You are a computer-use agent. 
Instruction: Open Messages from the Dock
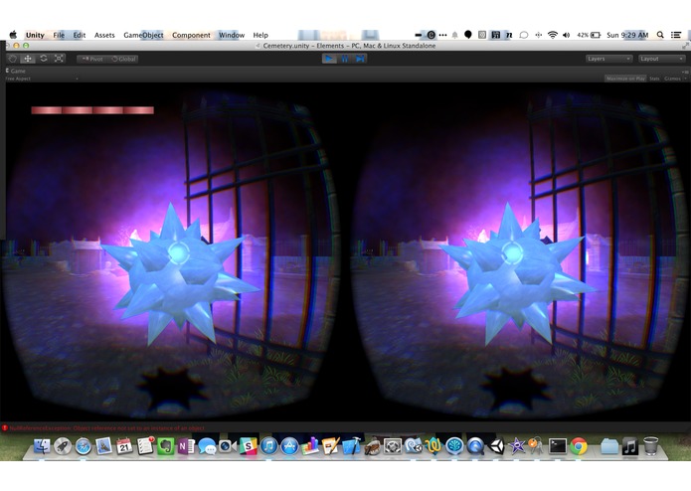pos(207,446)
